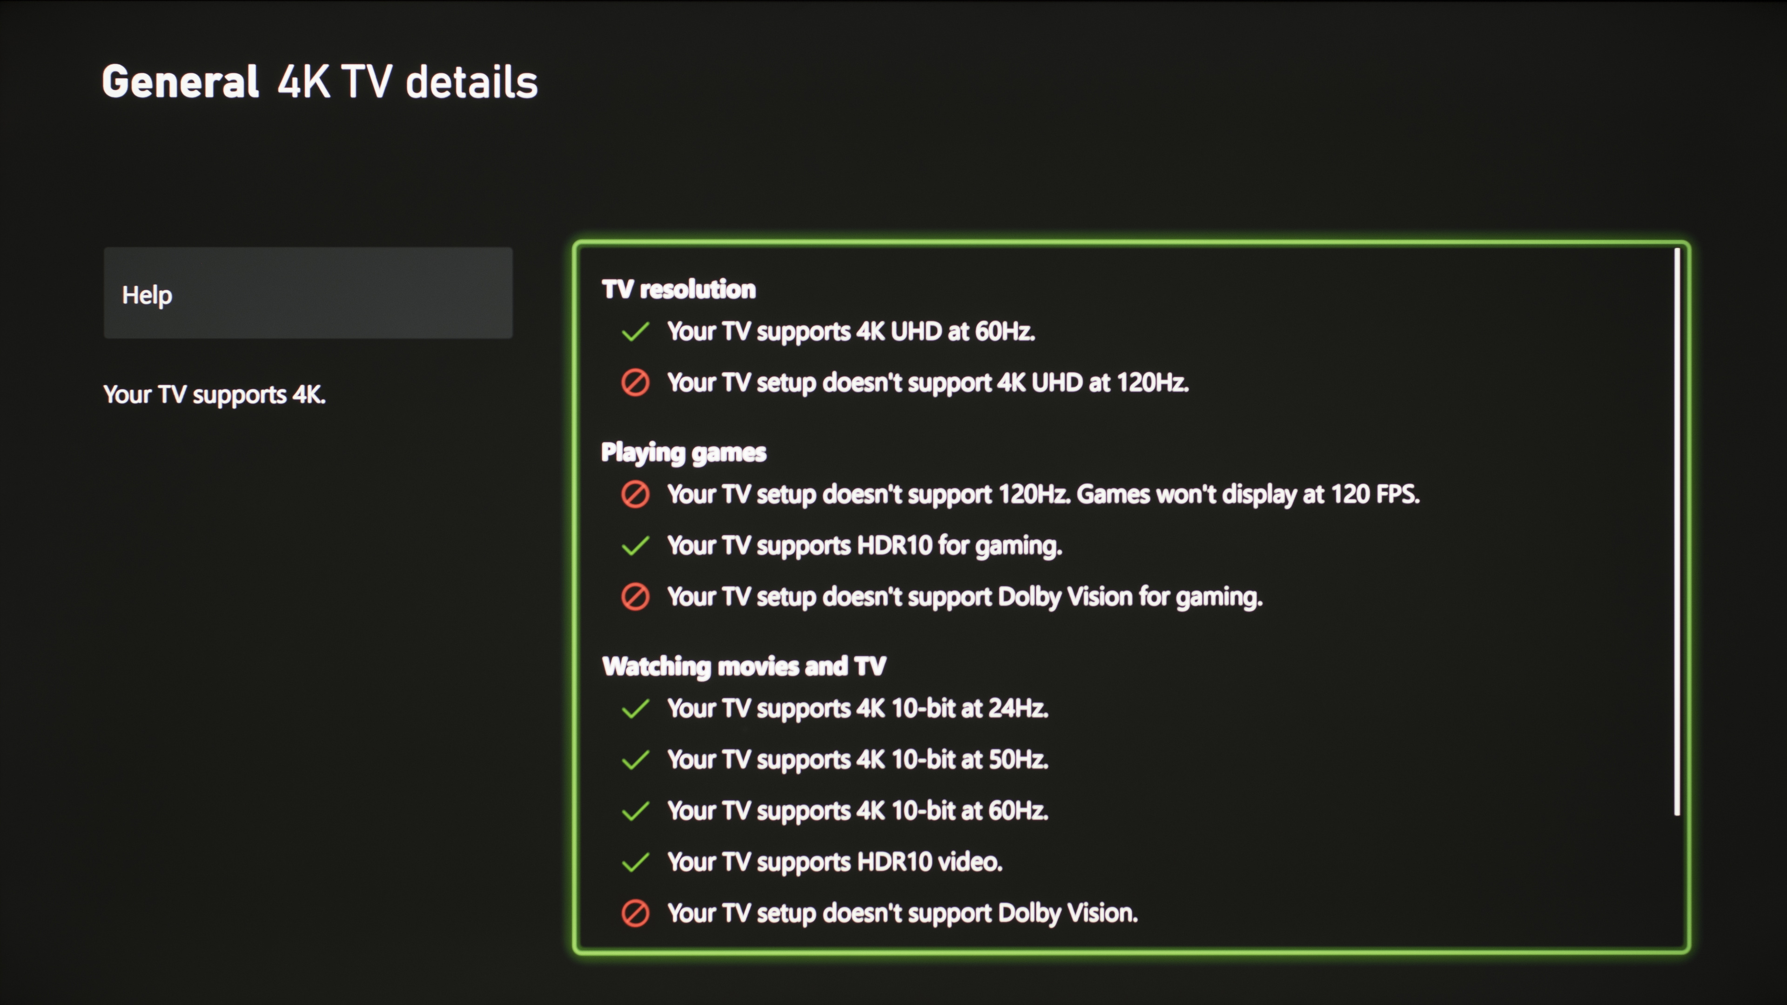Click the green checkmark for 4K 10-bit at 50Hz
The width and height of the screenshot is (1787, 1005).
pos(635,760)
